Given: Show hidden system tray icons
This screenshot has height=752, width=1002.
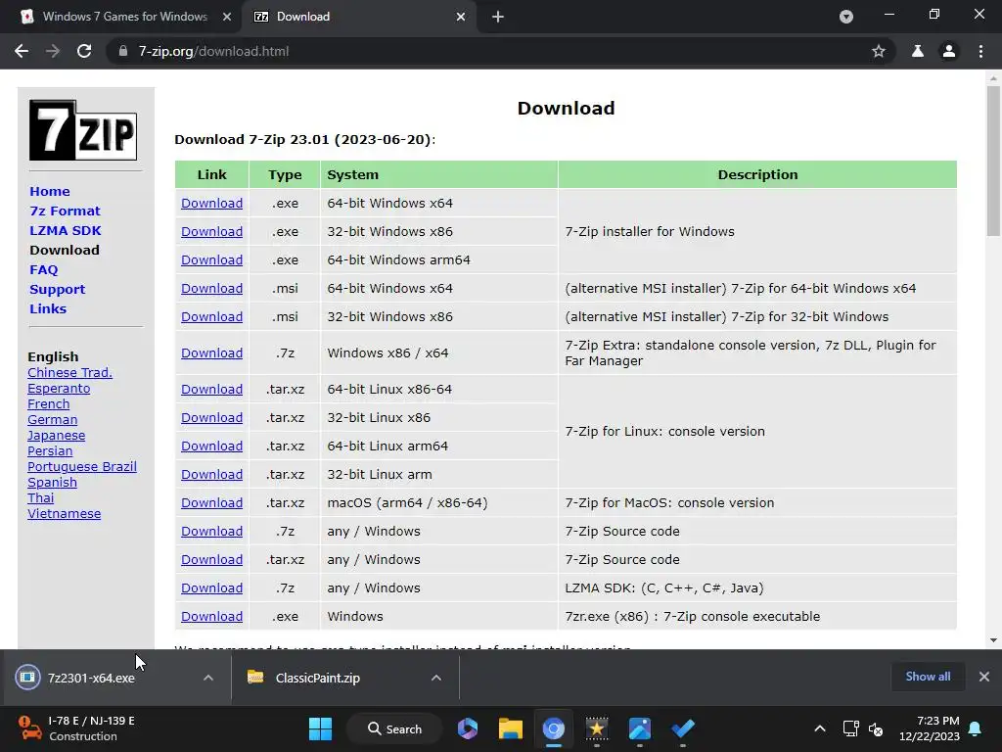Looking at the screenshot, I should click(x=820, y=728).
